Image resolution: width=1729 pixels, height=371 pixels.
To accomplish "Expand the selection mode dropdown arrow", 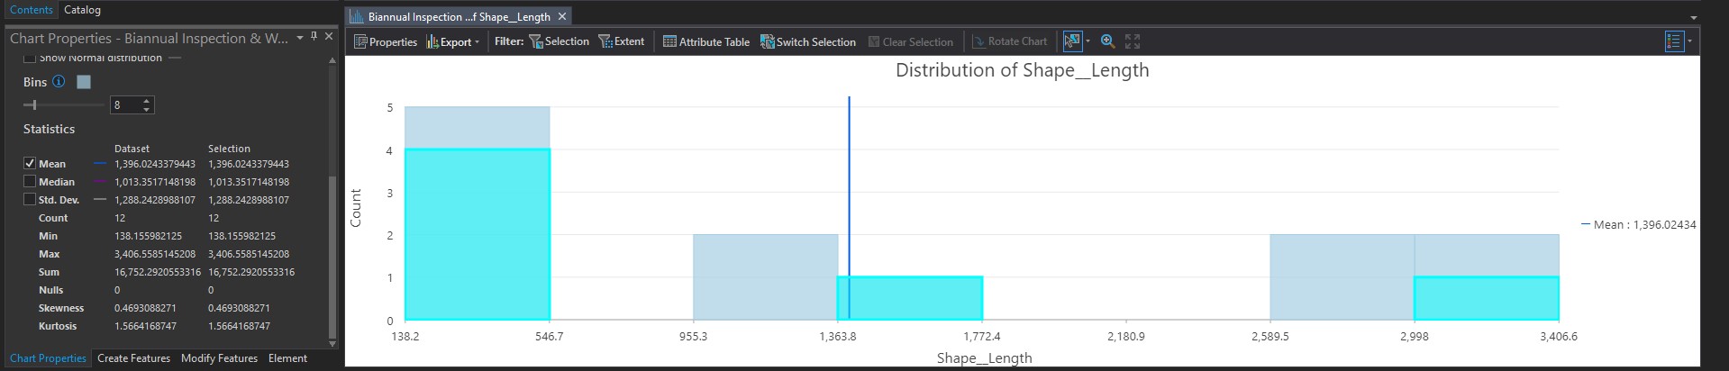I will [1087, 41].
